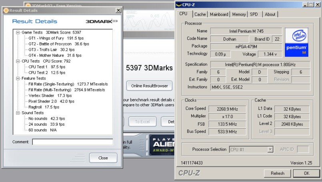This screenshot has height=182, width=322.
Task: Click the Result Details title bar icon
Action: point(6,10)
